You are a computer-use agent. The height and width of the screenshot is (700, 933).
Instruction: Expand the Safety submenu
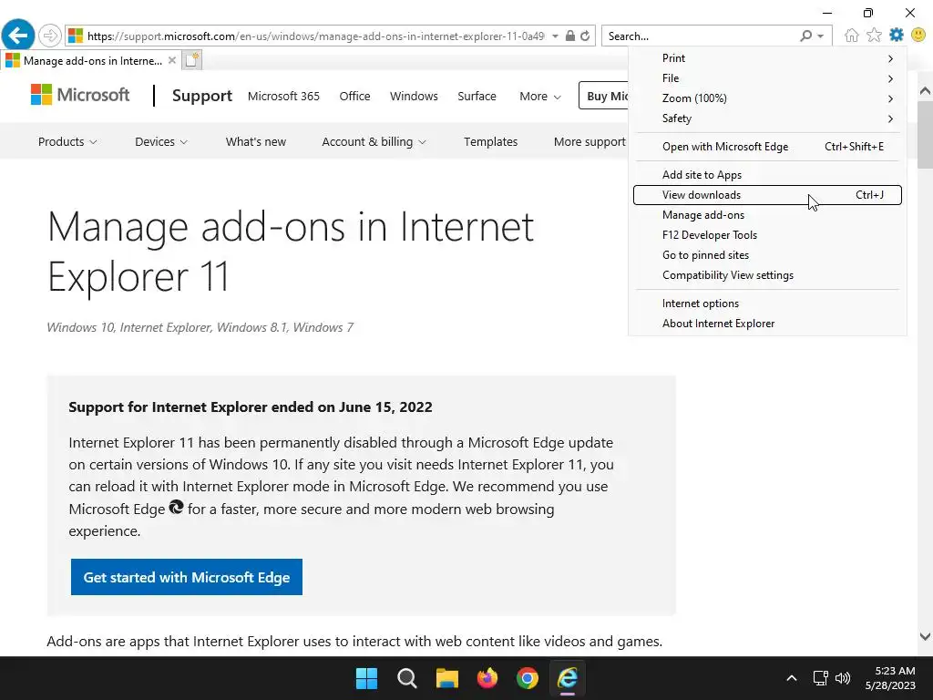[767, 118]
